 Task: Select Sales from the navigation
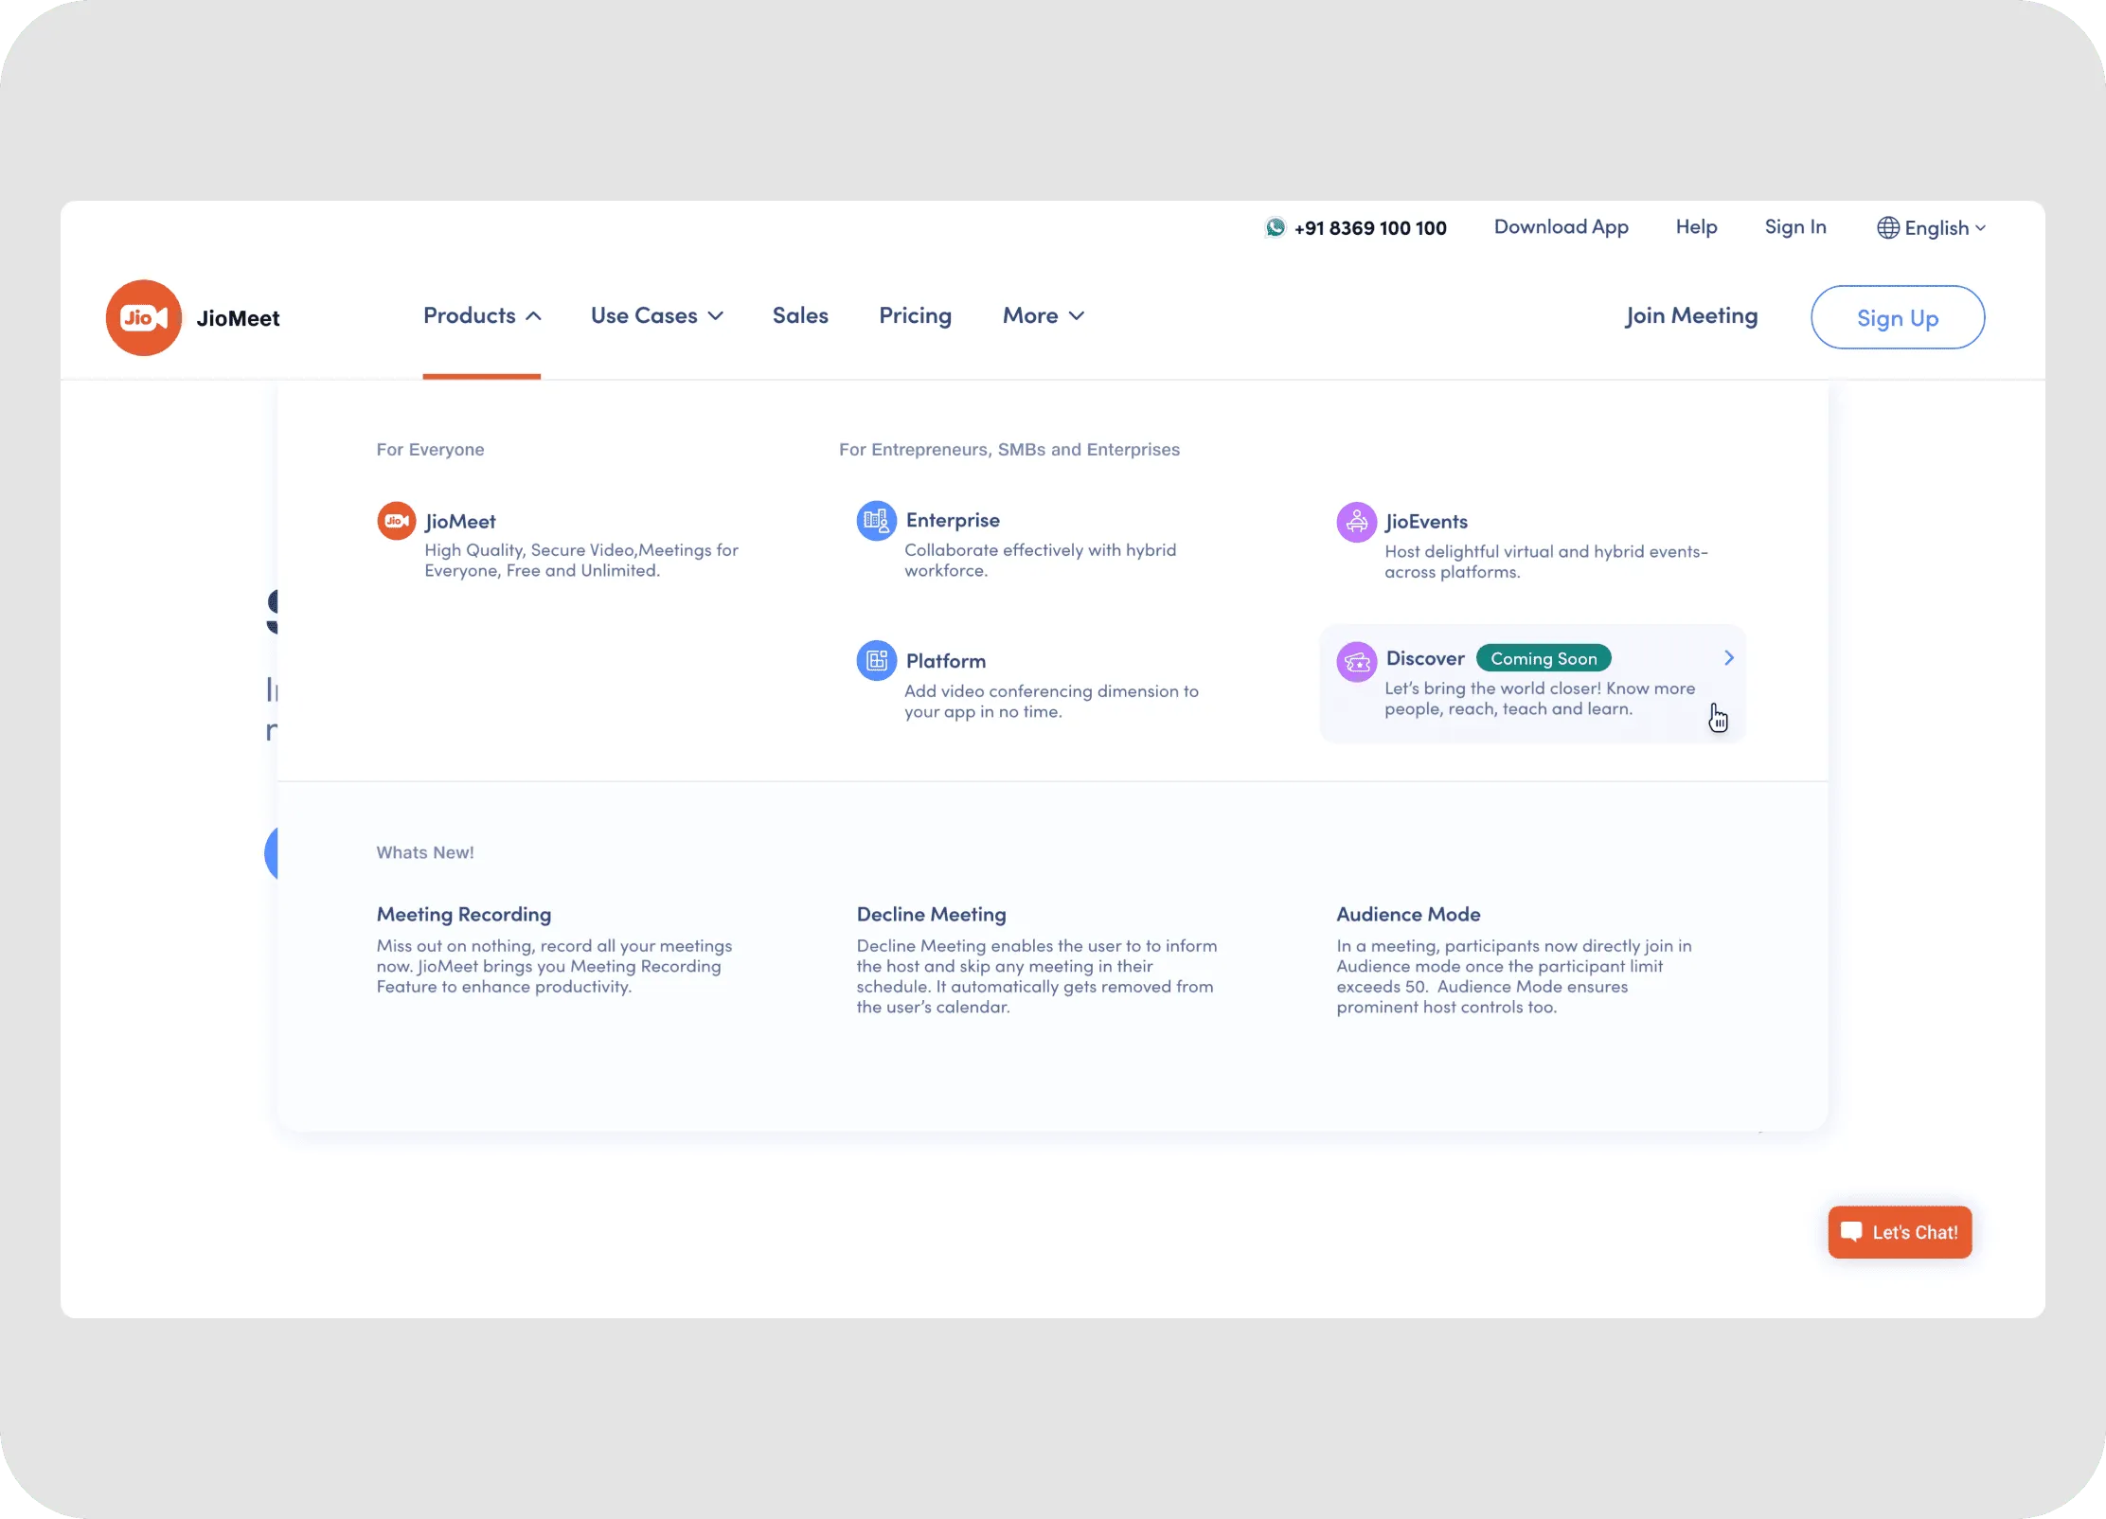click(x=800, y=315)
